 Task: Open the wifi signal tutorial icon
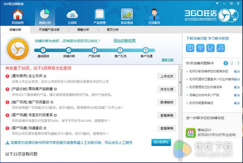[x=200, y=48]
